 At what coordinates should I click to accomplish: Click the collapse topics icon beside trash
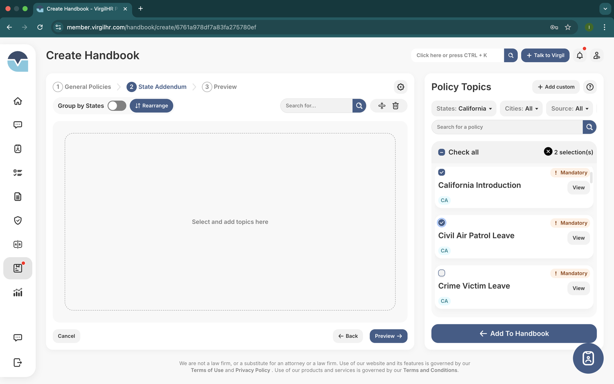pos(382,106)
